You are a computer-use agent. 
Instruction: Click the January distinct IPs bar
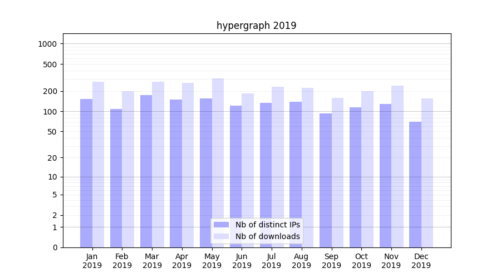(x=86, y=172)
